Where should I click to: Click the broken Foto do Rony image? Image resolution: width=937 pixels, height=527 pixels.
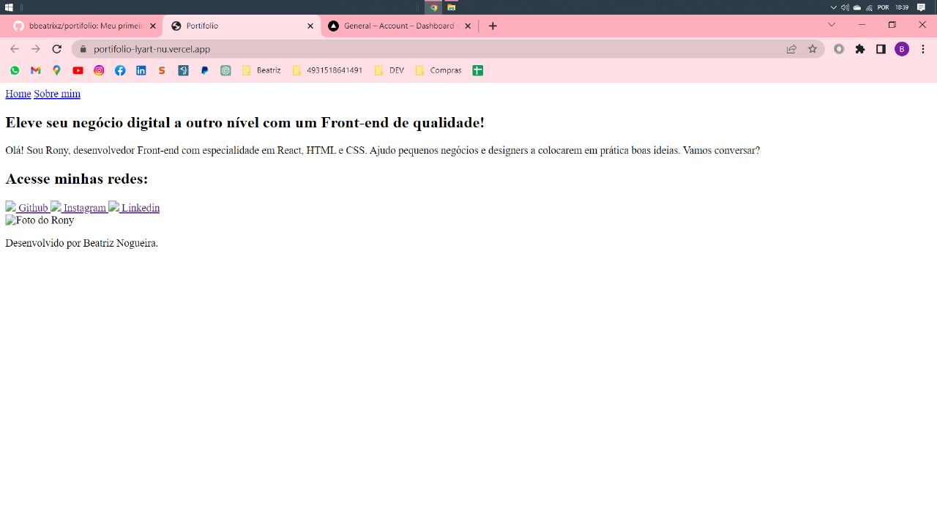(x=40, y=220)
